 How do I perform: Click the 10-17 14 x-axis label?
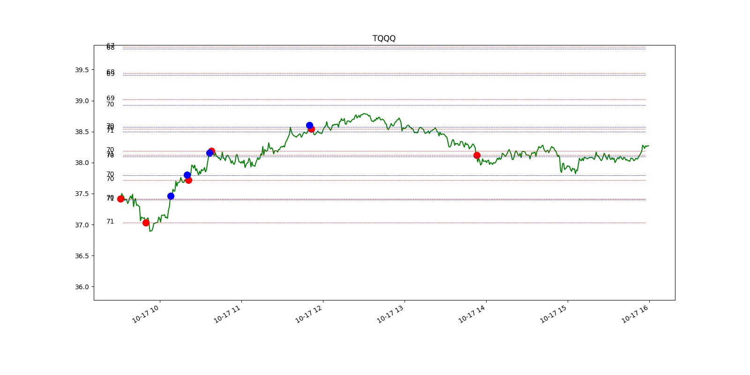(472, 314)
